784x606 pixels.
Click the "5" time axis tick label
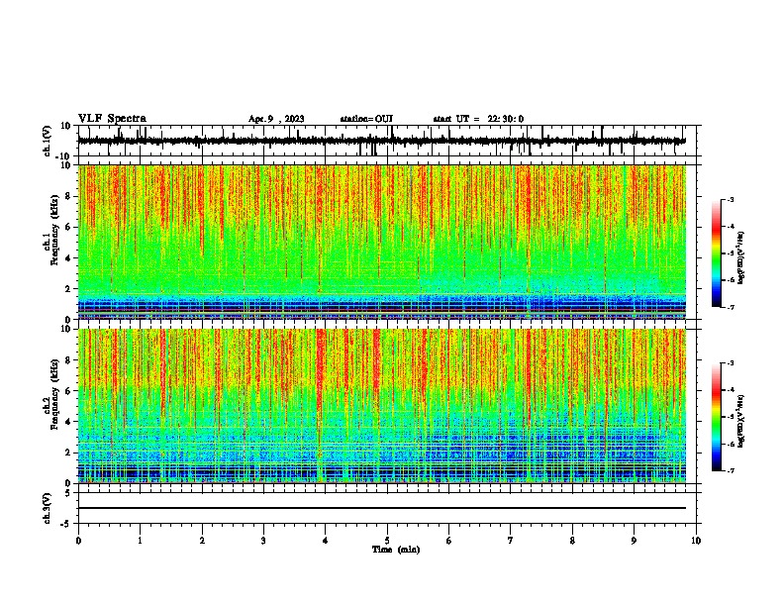[x=387, y=541]
